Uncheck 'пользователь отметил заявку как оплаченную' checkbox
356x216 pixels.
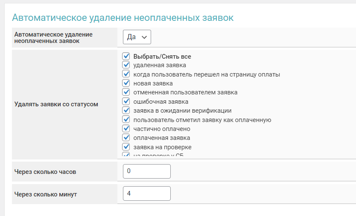click(126, 119)
